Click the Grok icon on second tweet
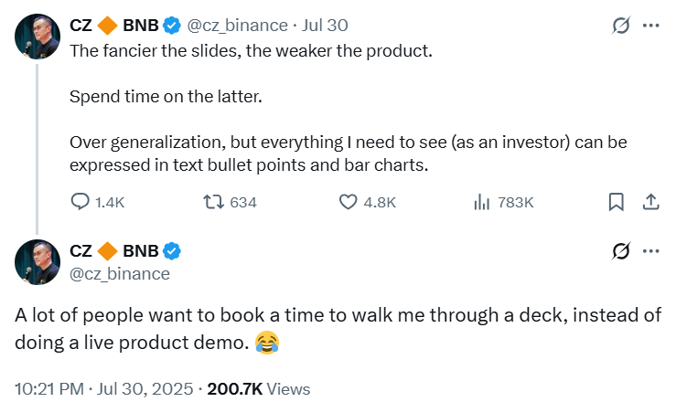Viewport: 676px width, 402px height. (x=619, y=251)
